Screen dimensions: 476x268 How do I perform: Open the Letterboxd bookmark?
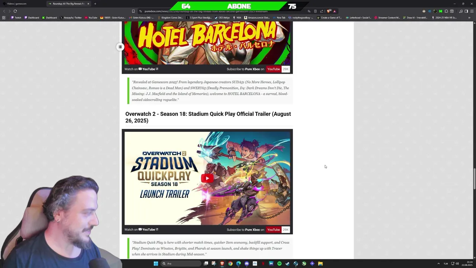[x=359, y=17]
